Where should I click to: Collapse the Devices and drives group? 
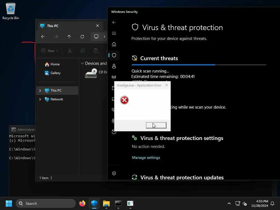pyautogui.click(x=82, y=63)
